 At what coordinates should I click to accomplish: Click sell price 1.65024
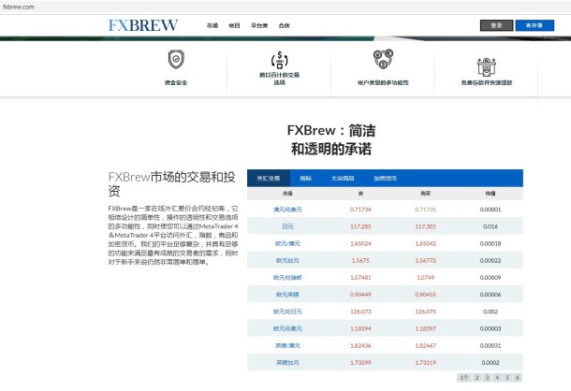coord(360,243)
